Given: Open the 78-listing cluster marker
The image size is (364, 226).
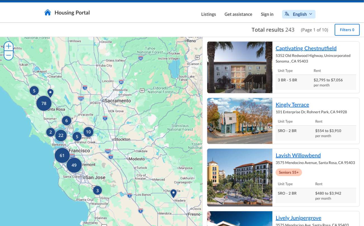Looking at the screenshot, I should point(44,103).
